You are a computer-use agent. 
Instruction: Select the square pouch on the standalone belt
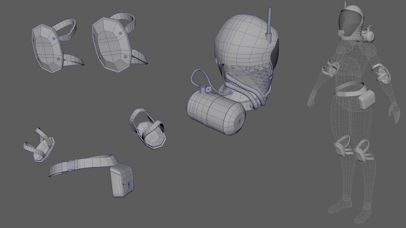pyautogui.click(x=122, y=180)
